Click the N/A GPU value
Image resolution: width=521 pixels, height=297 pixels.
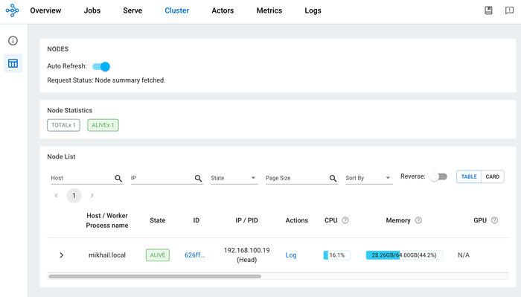(464, 255)
